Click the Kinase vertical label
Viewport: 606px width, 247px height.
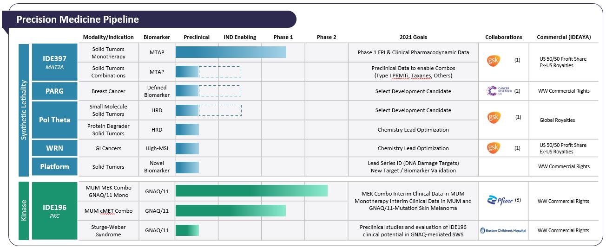pos(24,211)
